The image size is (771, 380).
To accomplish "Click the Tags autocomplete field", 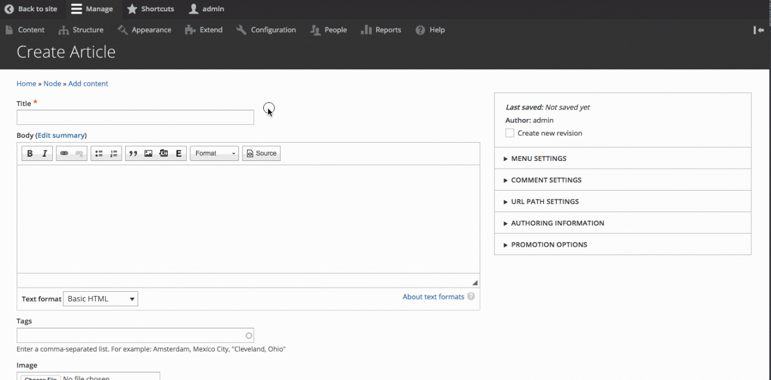I will click(x=135, y=336).
